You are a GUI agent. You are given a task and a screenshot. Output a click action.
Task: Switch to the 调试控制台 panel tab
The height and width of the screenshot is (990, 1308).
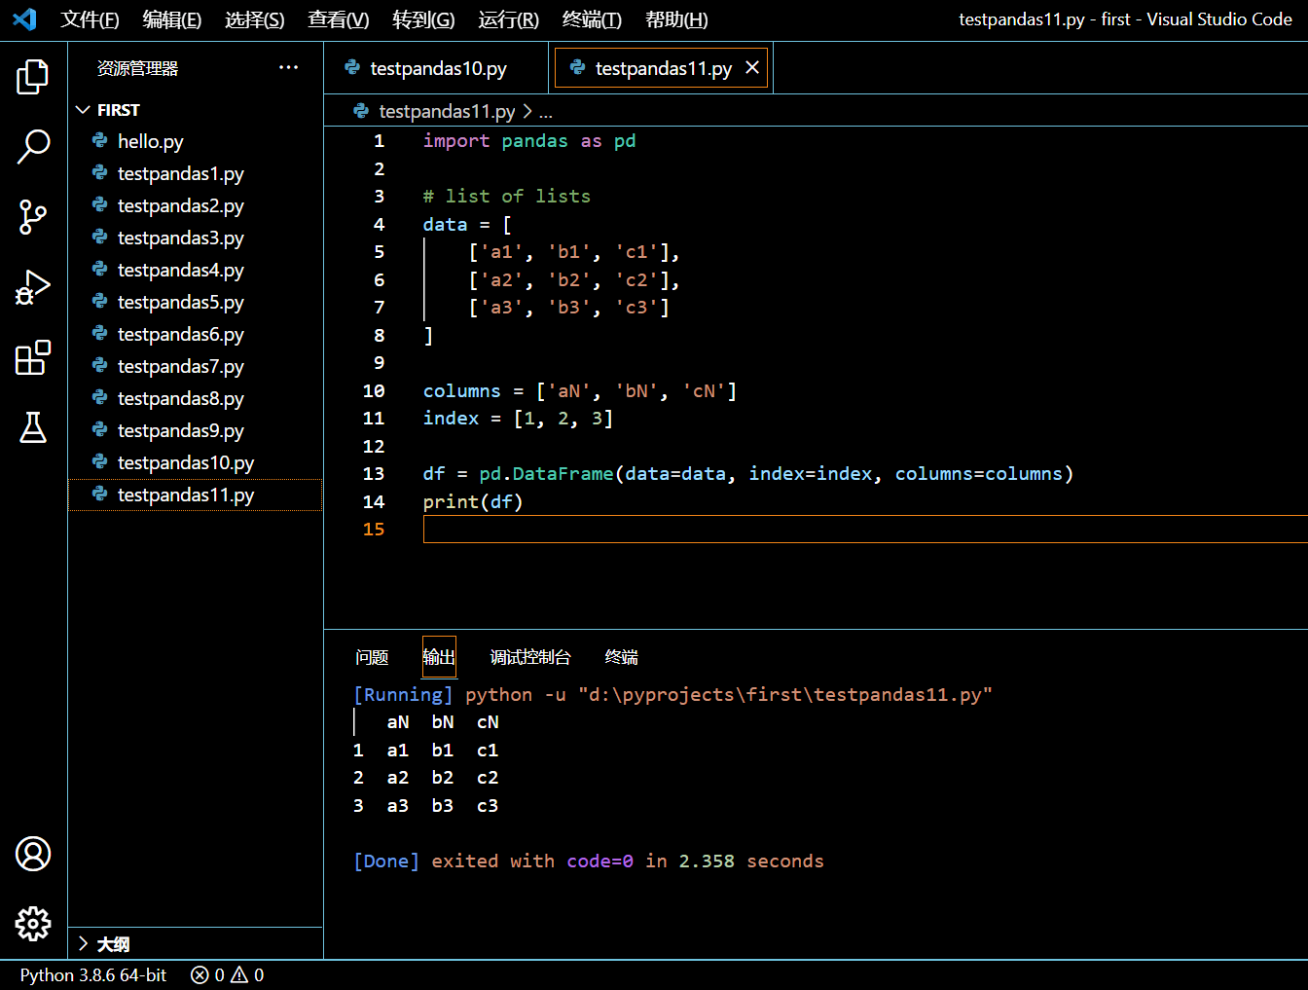(x=530, y=657)
